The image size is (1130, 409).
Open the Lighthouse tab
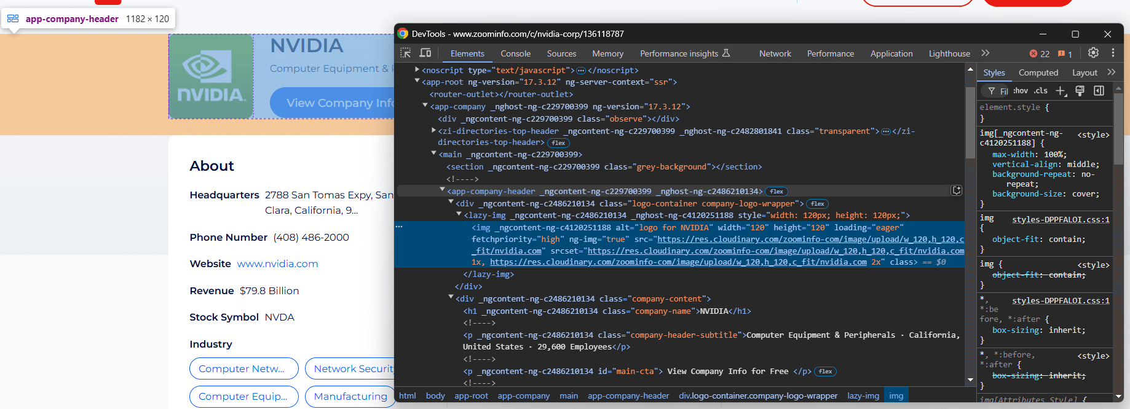(x=949, y=54)
